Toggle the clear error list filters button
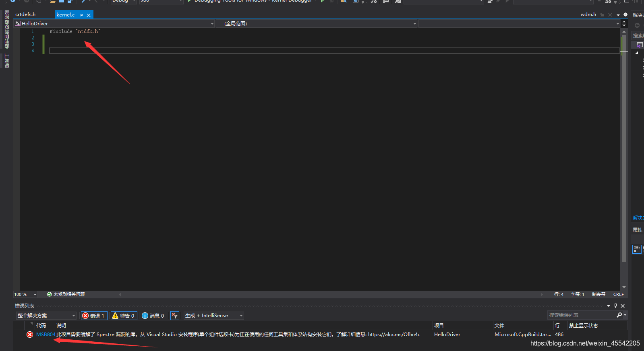644x351 pixels. 174,316
